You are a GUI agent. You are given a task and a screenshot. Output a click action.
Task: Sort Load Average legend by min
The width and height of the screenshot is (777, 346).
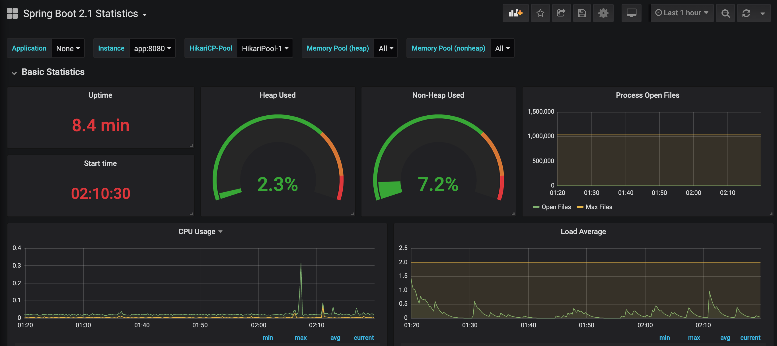click(x=664, y=337)
